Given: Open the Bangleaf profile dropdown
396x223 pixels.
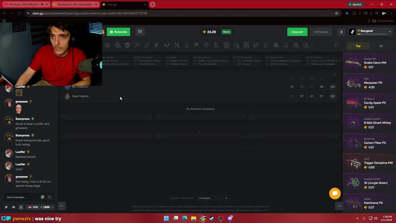Looking at the screenshot, I should [x=370, y=32].
